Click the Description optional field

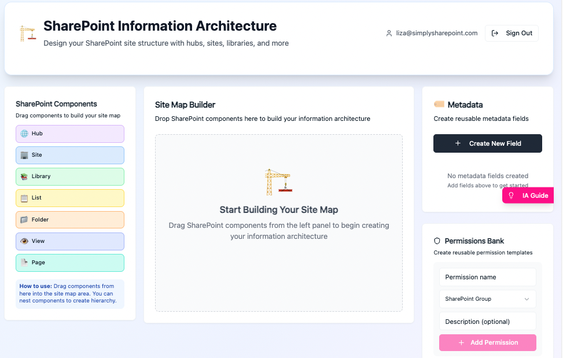pos(487,321)
